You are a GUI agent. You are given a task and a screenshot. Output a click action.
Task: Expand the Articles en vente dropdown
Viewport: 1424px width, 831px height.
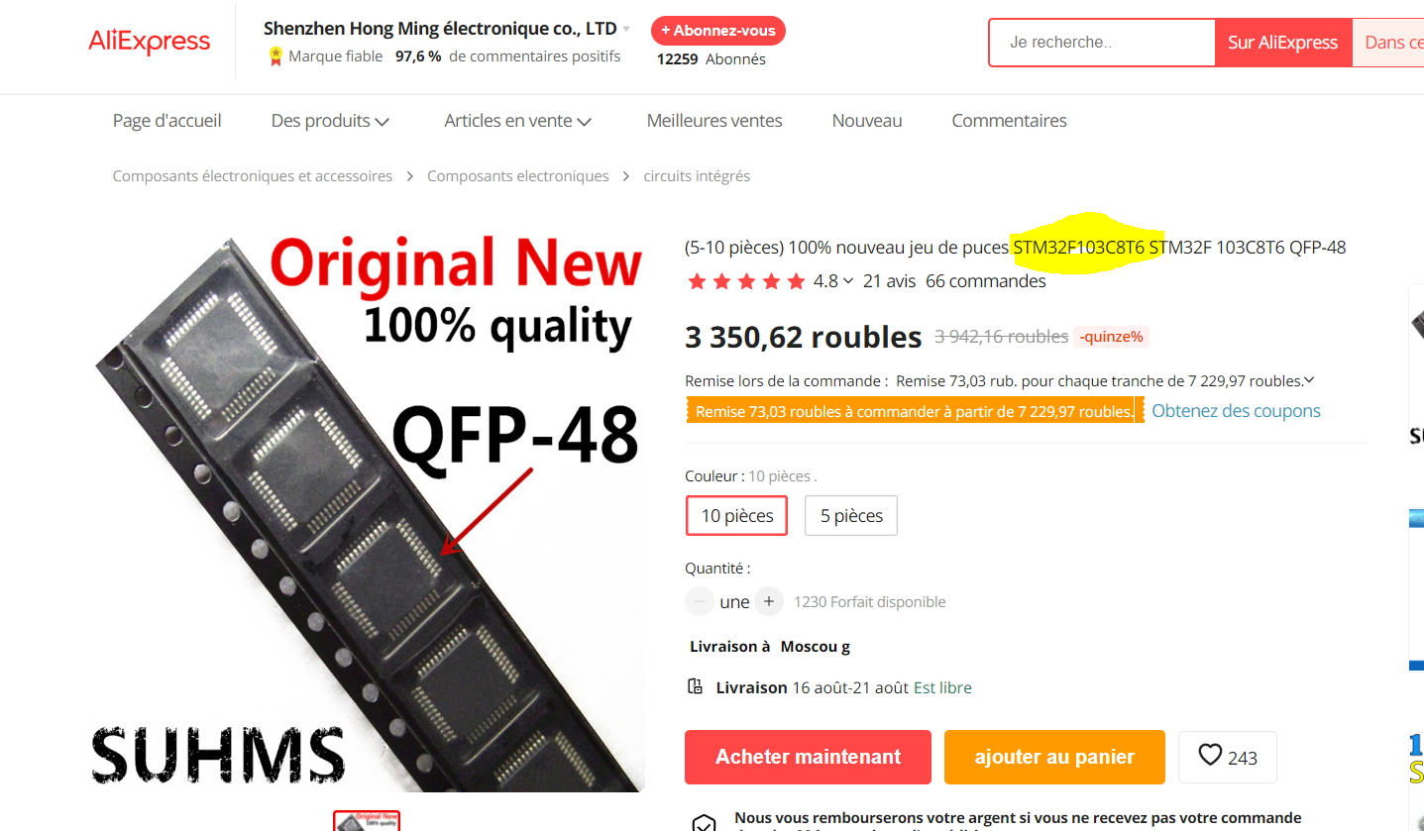point(518,121)
